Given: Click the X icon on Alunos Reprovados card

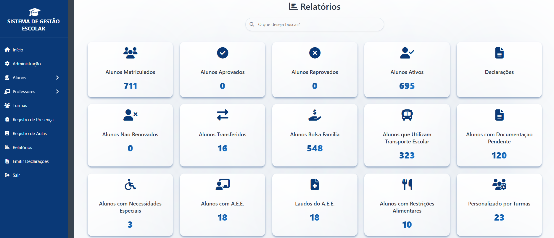Looking at the screenshot, I should (x=315, y=53).
